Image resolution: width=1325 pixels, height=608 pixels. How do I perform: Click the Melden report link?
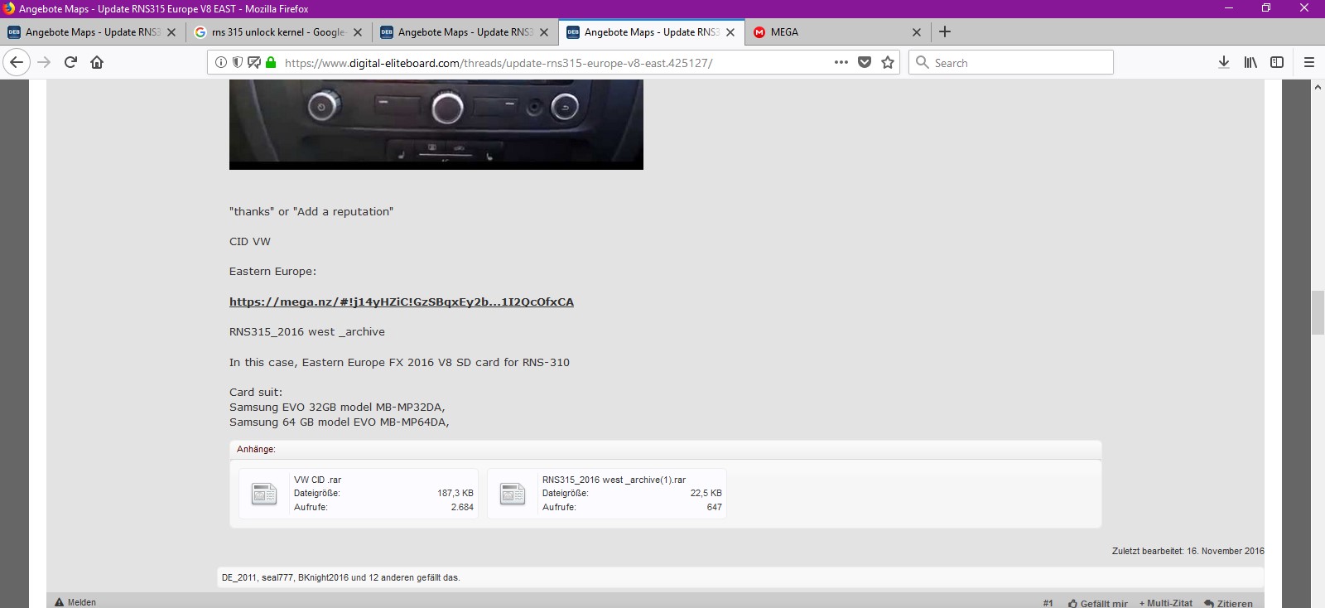[75, 602]
